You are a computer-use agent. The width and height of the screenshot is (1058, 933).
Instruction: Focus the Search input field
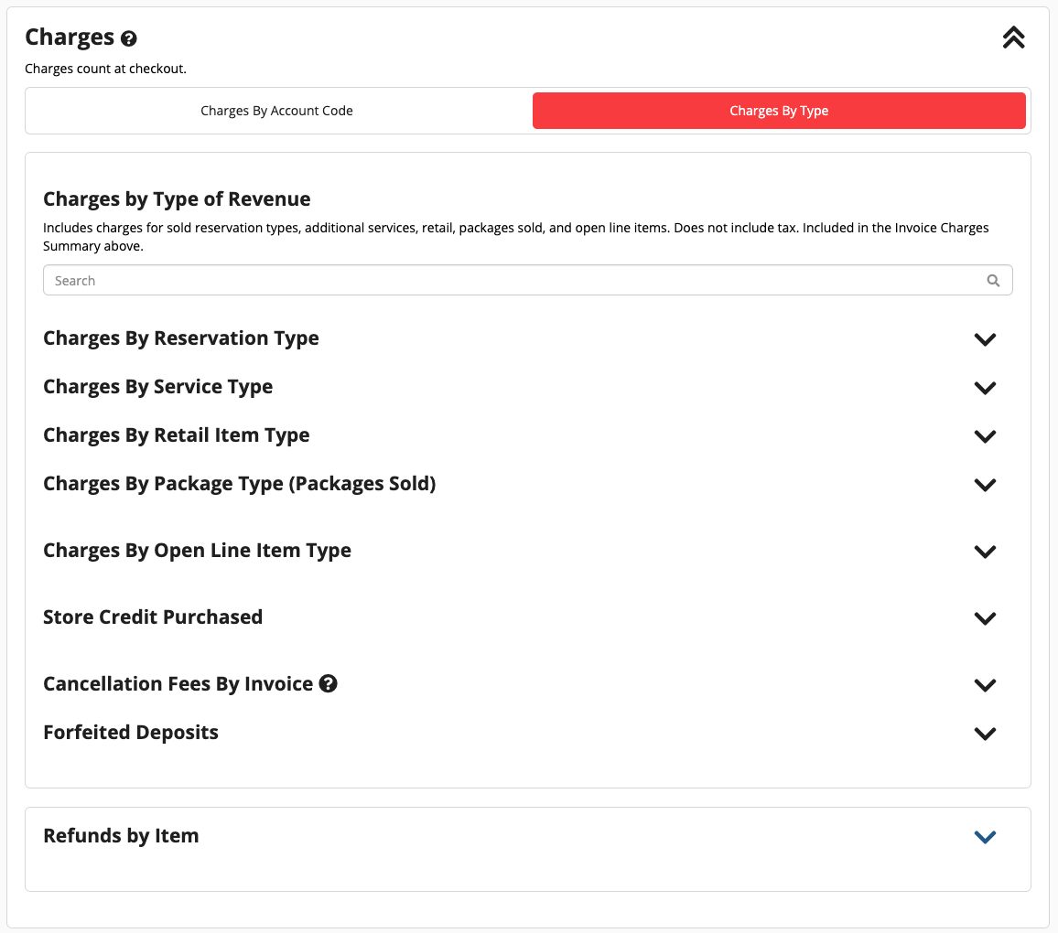point(528,281)
